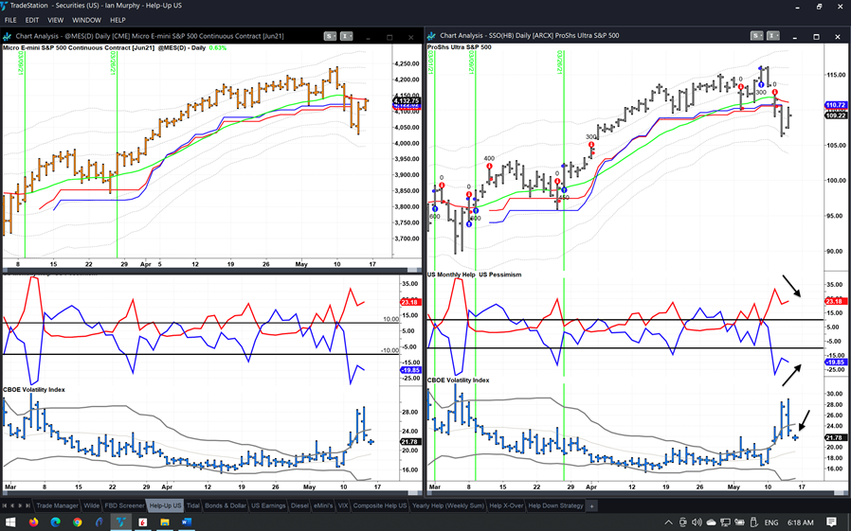Click the symbol link 'S' button in left chart
Image resolution: width=851 pixels, height=531 pixels.
point(329,36)
